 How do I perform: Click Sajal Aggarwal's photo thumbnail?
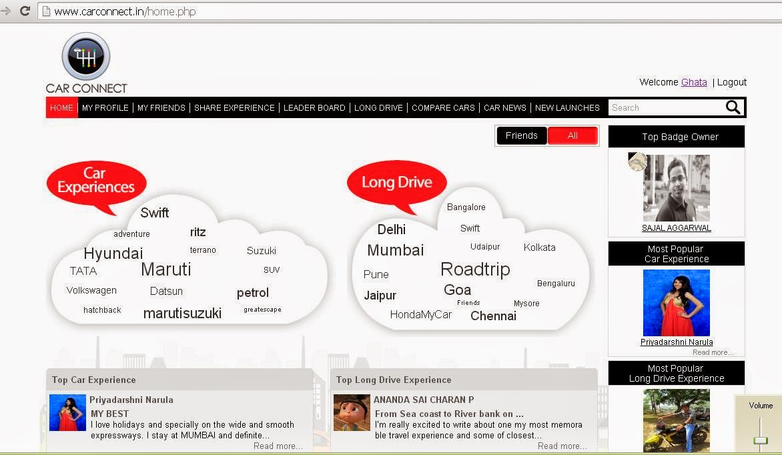pos(677,187)
